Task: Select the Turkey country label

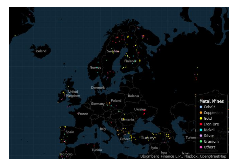Action: tap(148, 138)
